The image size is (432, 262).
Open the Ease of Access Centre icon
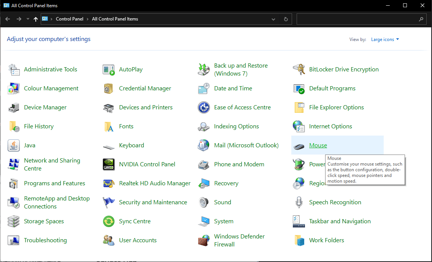(x=243, y=107)
